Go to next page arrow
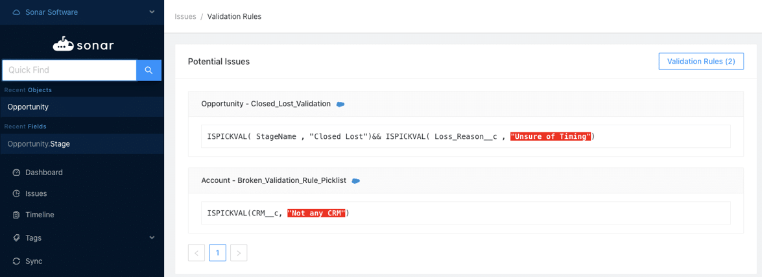Image resolution: width=762 pixels, height=277 pixels. (x=239, y=253)
